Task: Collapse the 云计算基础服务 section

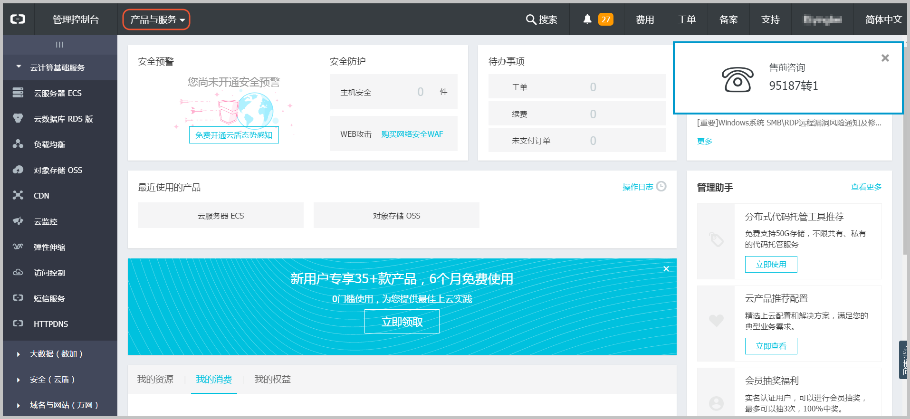Action: [x=60, y=67]
